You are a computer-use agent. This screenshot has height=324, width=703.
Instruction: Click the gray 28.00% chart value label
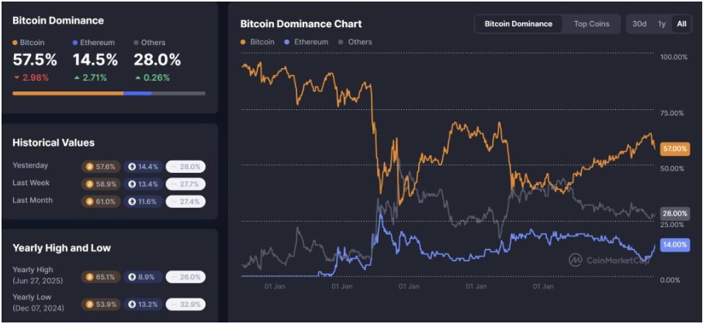tap(675, 213)
